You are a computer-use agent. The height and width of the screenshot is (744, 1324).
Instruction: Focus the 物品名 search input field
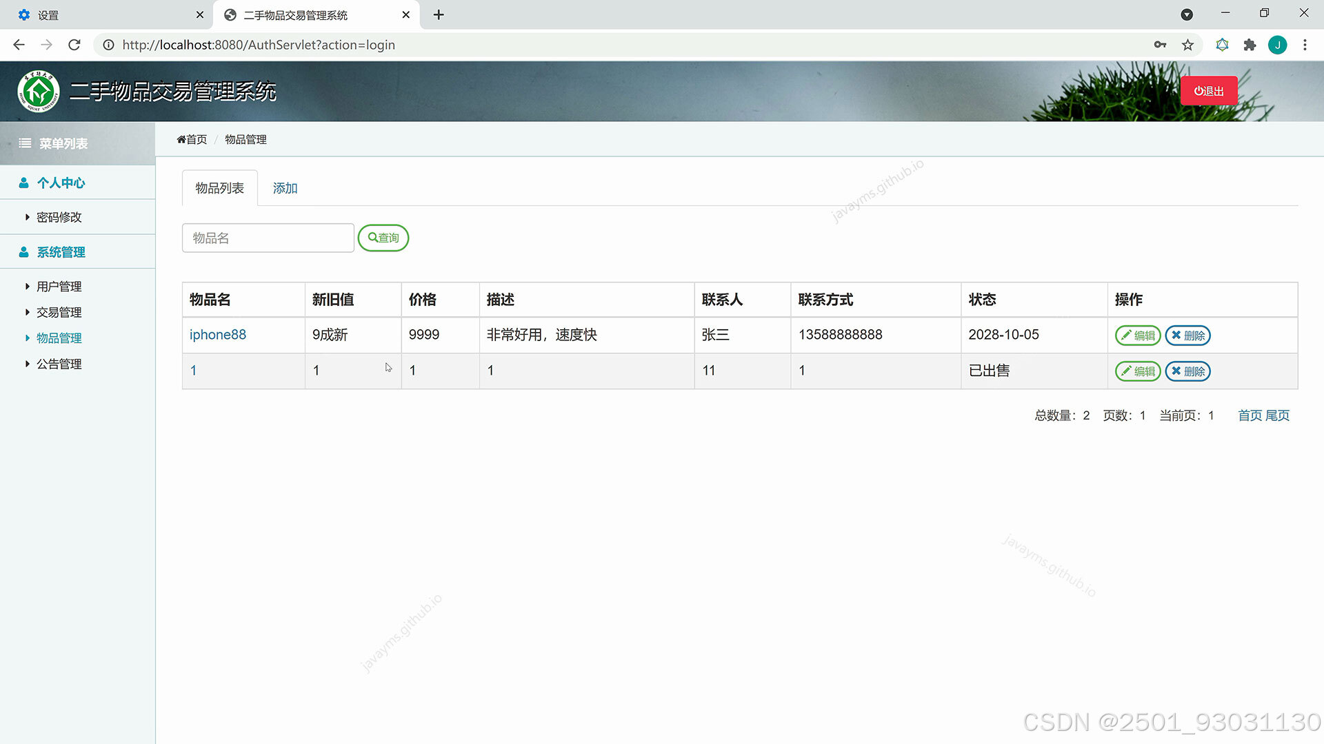(x=268, y=238)
